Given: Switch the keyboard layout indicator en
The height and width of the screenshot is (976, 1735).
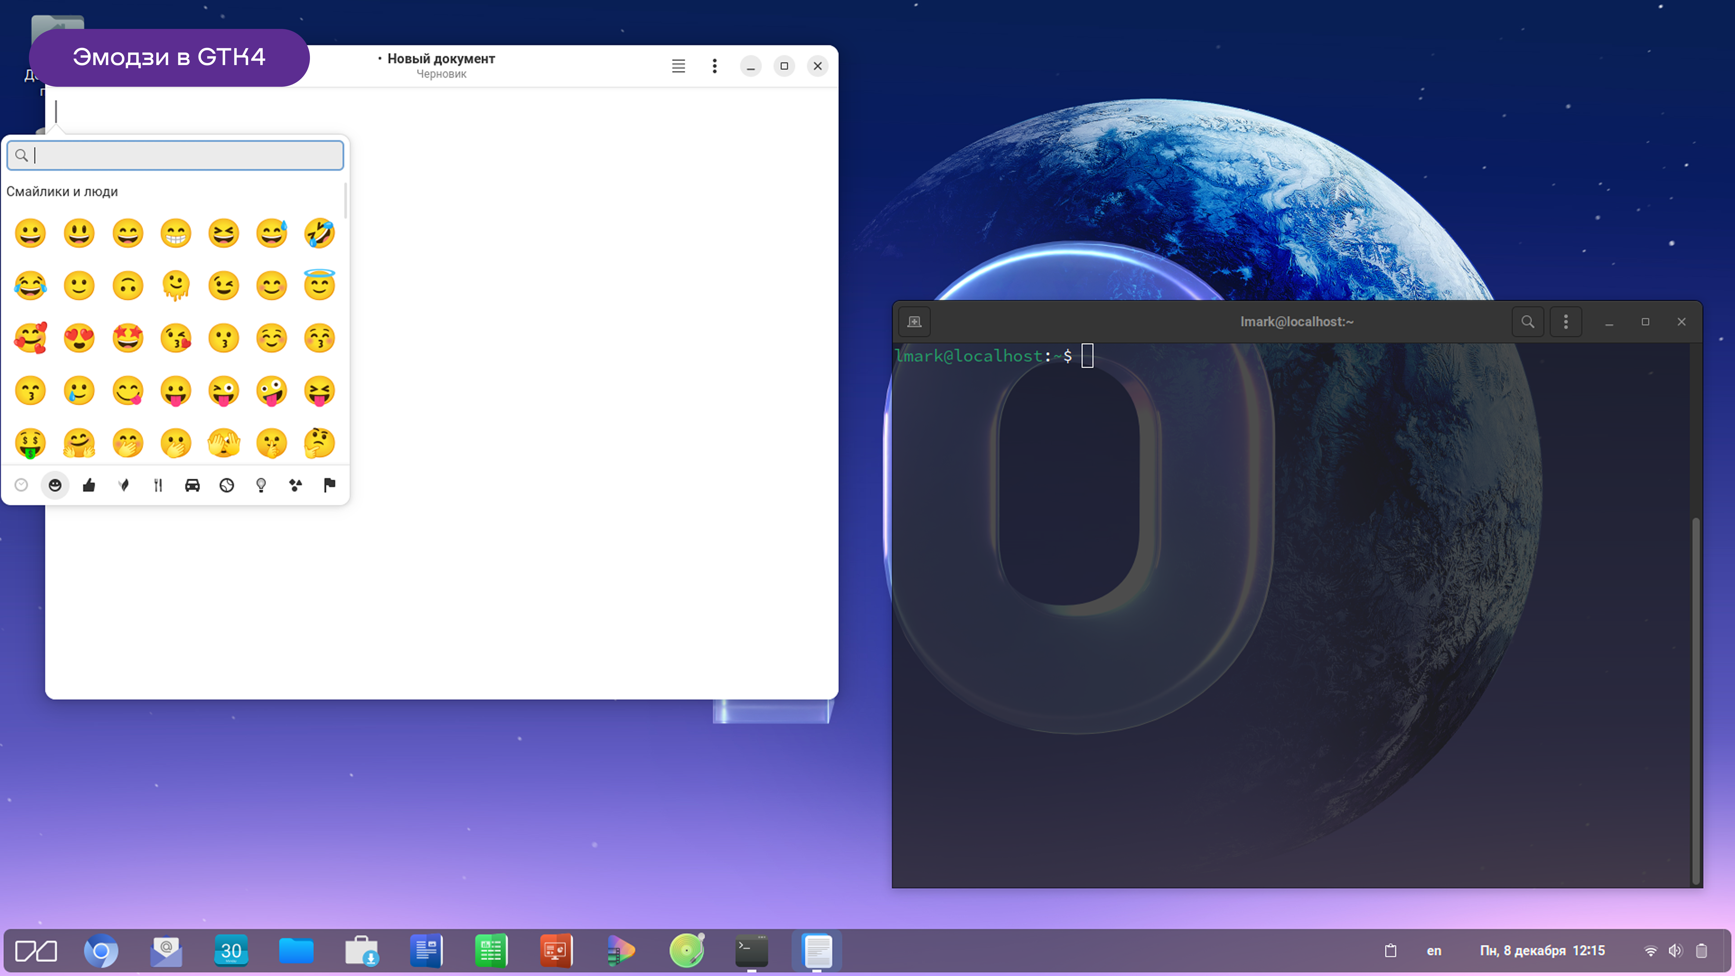Looking at the screenshot, I should click(x=1433, y=950).
